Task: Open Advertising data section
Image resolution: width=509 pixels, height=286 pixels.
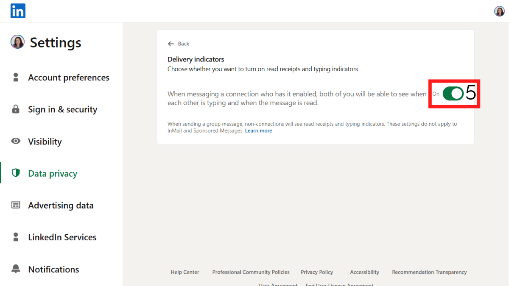Action: 61,205
